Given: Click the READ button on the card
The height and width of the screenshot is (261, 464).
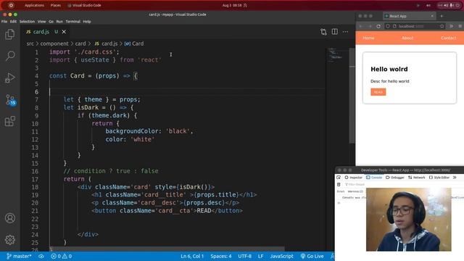Looking at the screenshot, I should coord(378,92).
